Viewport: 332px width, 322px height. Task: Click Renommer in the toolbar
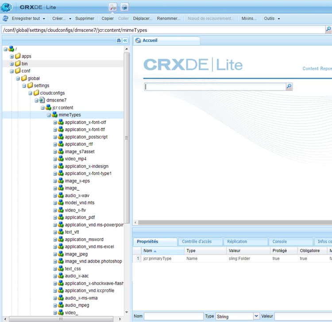pyautogui.click(x=169, y=19)
